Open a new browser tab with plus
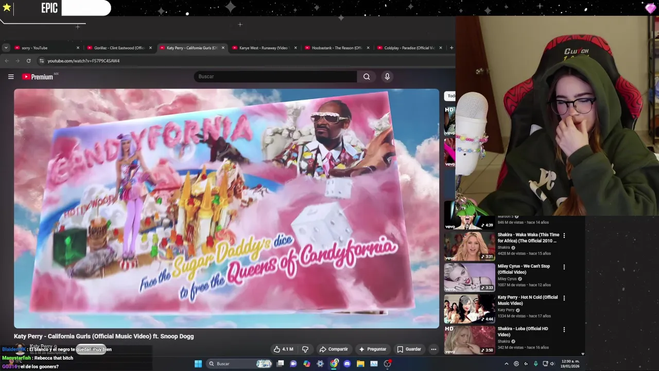Viewport: 659px width, 371px height. coord(452,47)
